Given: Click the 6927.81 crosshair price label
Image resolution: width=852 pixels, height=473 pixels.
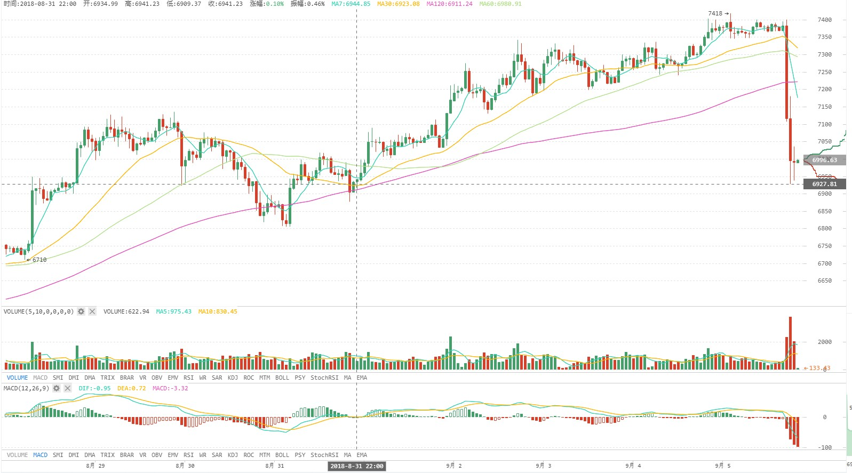Looking at the screenshot, I should click(x=824, y=184).
